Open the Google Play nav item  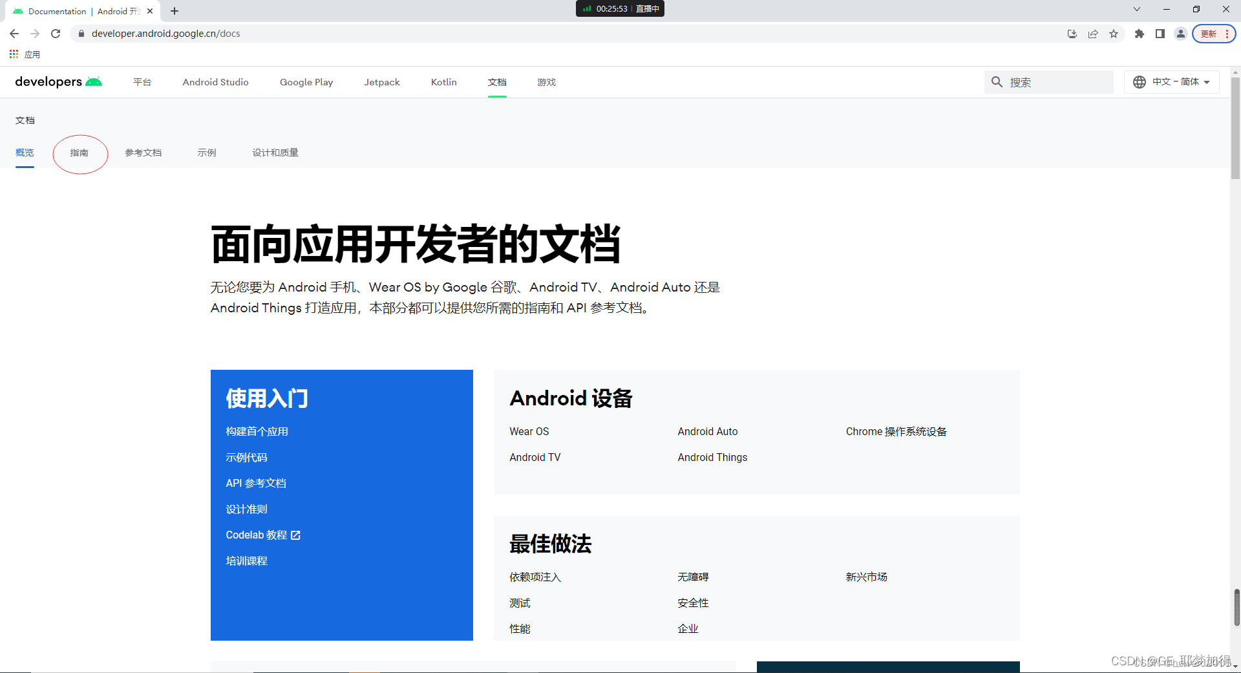[306, 82]
